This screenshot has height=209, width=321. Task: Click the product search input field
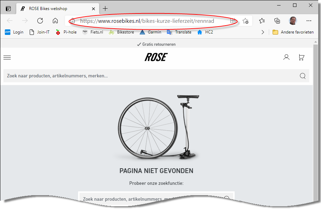[x=149, y=76]
